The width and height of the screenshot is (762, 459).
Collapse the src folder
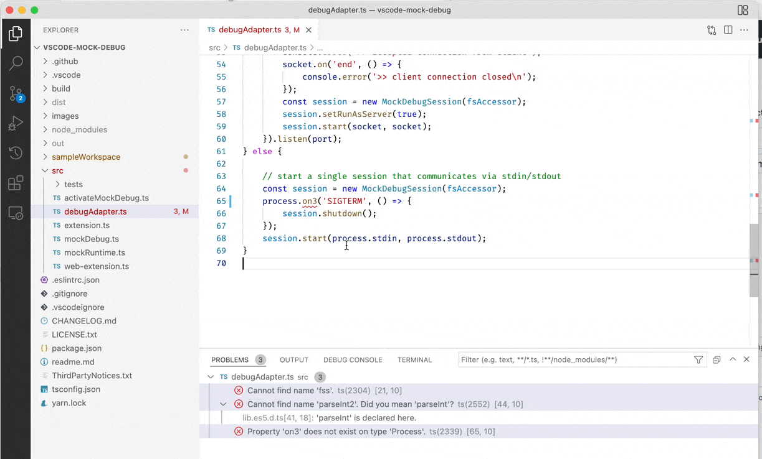point(45,170)
